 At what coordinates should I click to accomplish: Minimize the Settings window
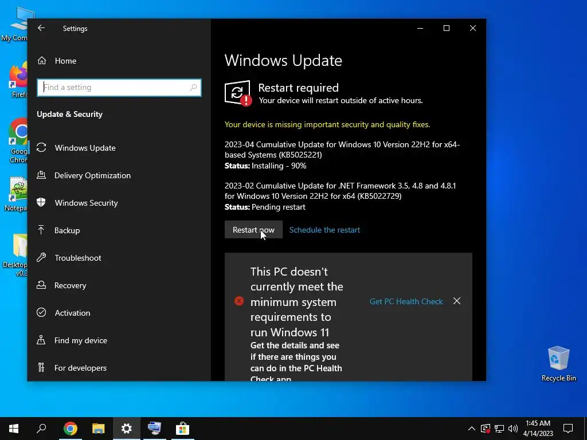coord(420,28)
